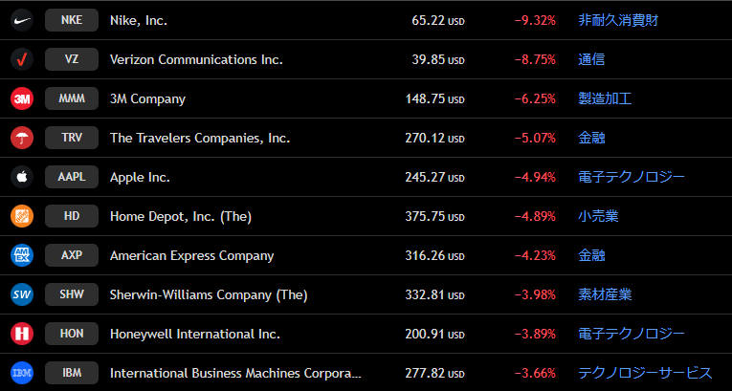
Task: Click the MMM ticker badge
Action: 72,98
